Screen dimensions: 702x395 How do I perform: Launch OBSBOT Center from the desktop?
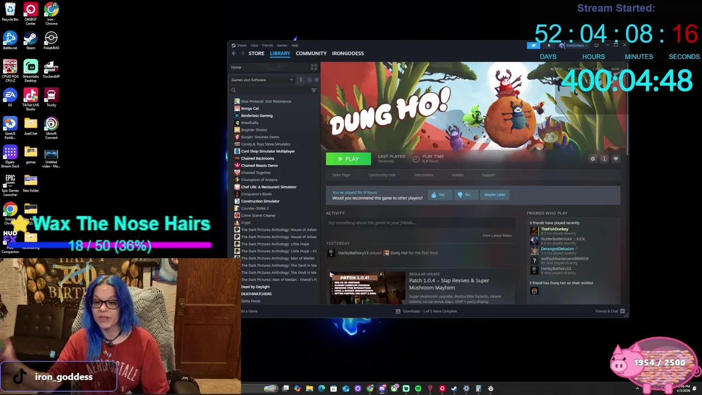pos(31,14)
